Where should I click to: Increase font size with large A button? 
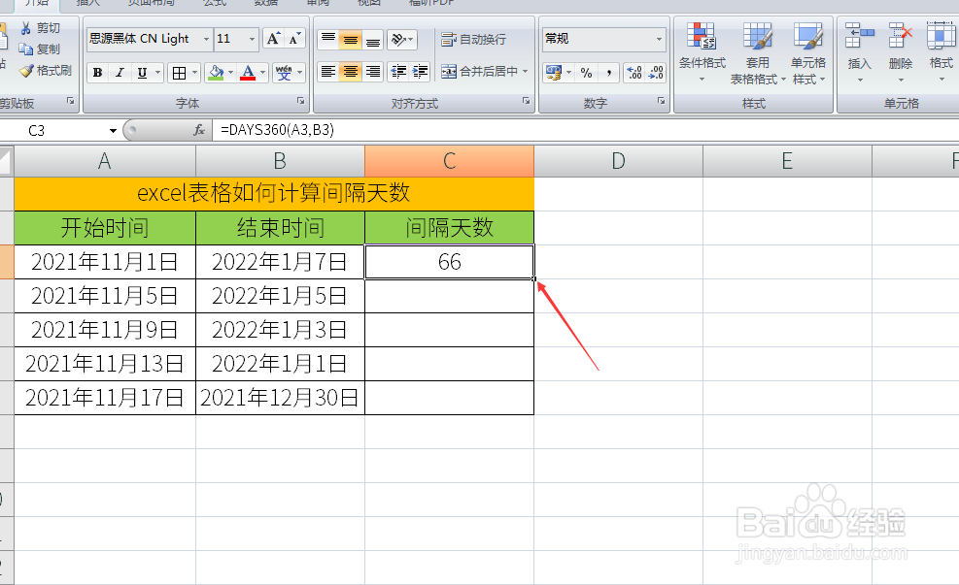[x=273, y=39]
